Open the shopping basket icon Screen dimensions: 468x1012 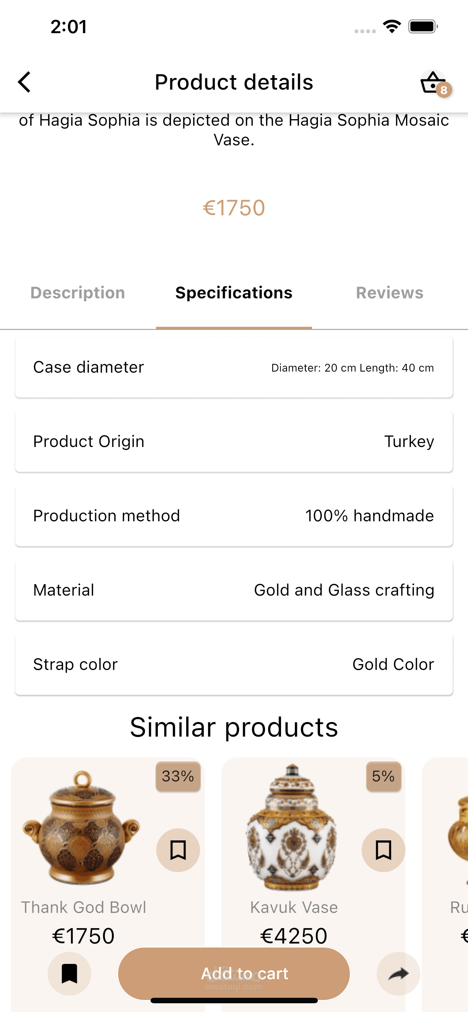433,82
